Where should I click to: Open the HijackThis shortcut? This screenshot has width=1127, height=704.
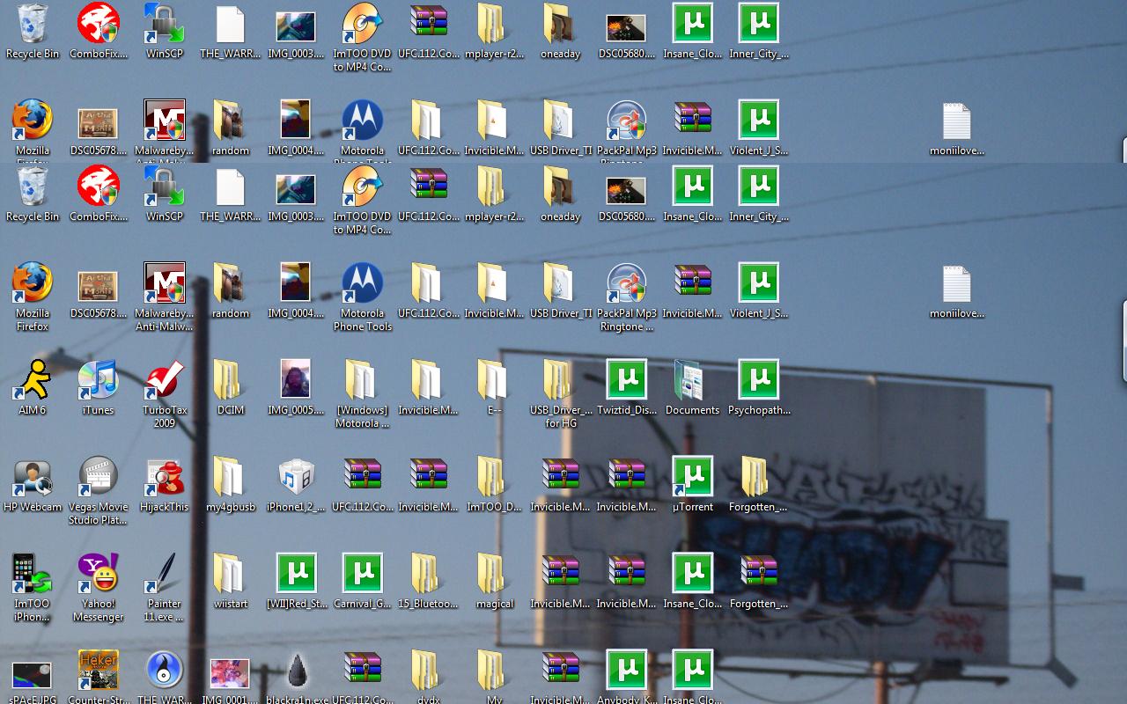[x=165, y=476]
